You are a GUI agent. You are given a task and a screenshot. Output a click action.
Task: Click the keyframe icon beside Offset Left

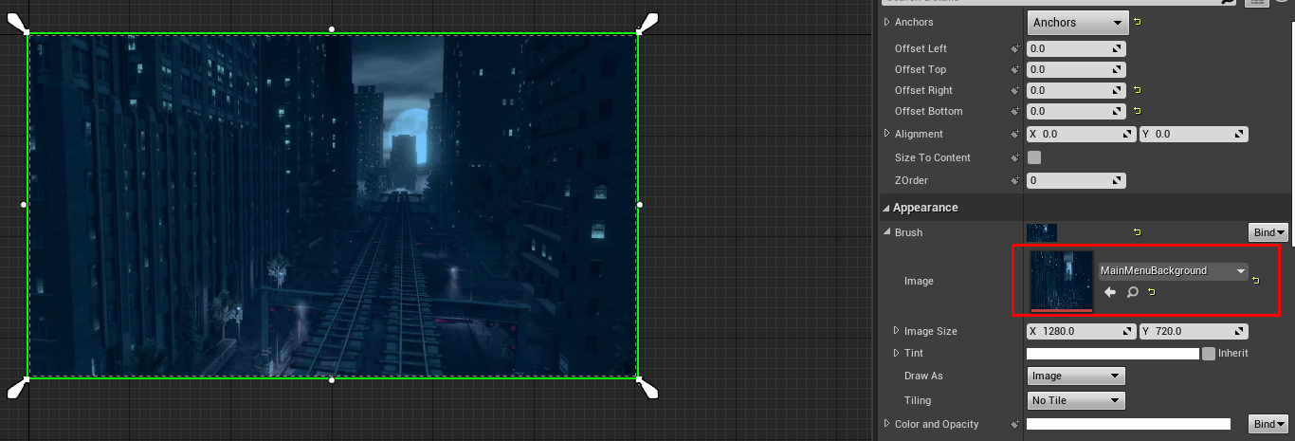(x=1015, y=48)
